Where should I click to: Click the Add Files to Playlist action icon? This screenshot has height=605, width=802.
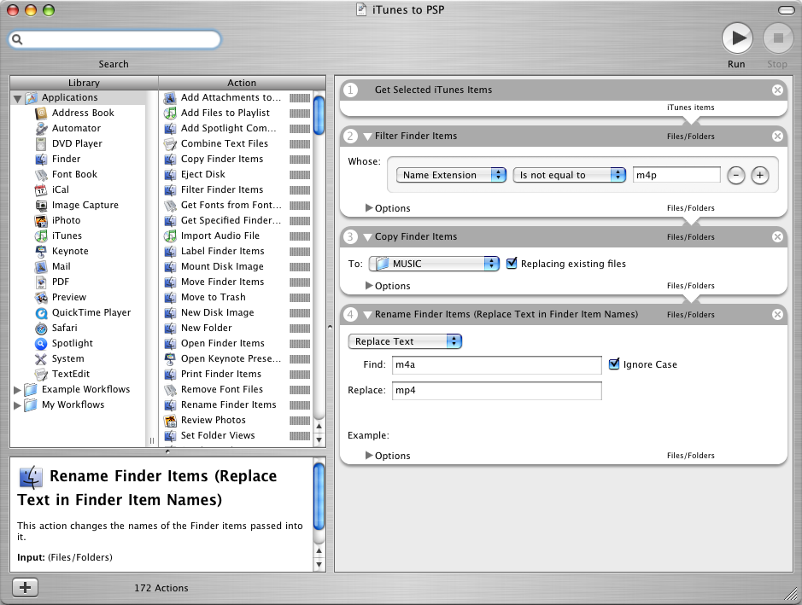coord(170,113)
